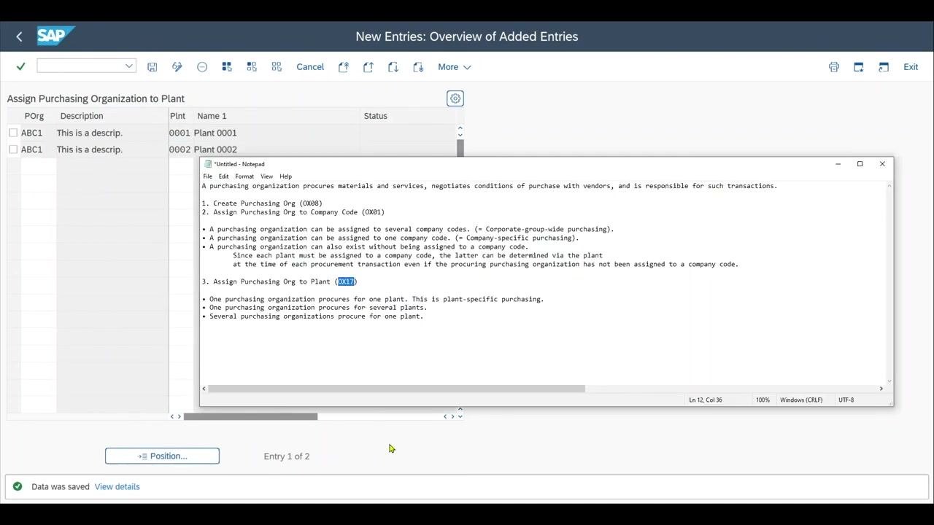The image size is (934, 525).
Task: Click the Name 1 column header
Action: [212, 116]
